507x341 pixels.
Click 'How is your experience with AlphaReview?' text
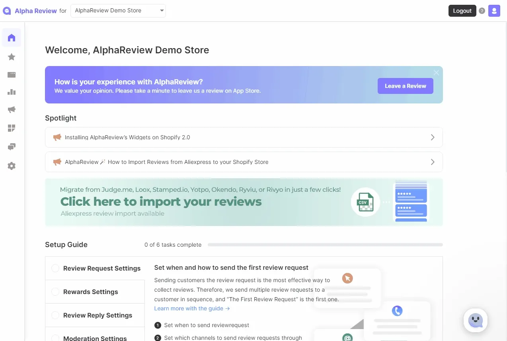click(129, 82)
